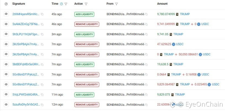The width and height of the screenshot is (225, 111).
Task: Toggle eye icon for 5btBDFqMDrSeGRH transaction
Action: [6, 64]
